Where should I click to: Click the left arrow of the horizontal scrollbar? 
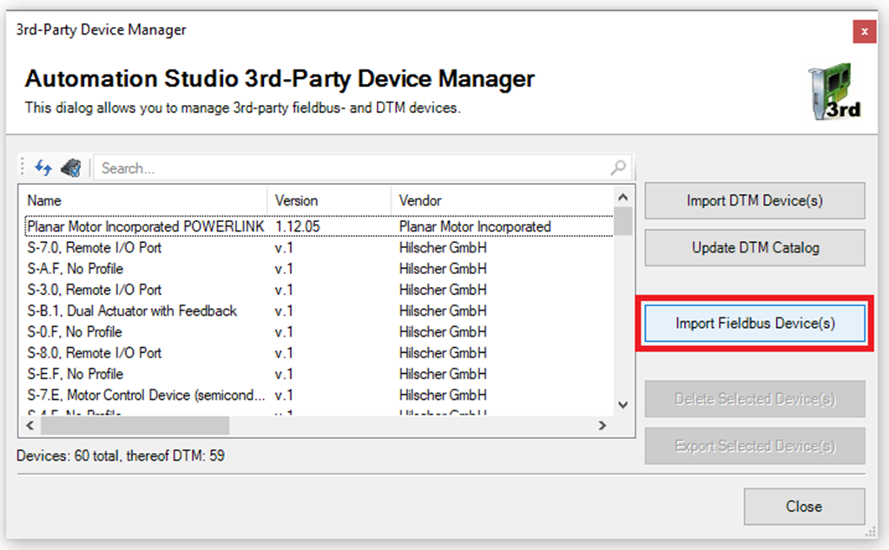30,425
